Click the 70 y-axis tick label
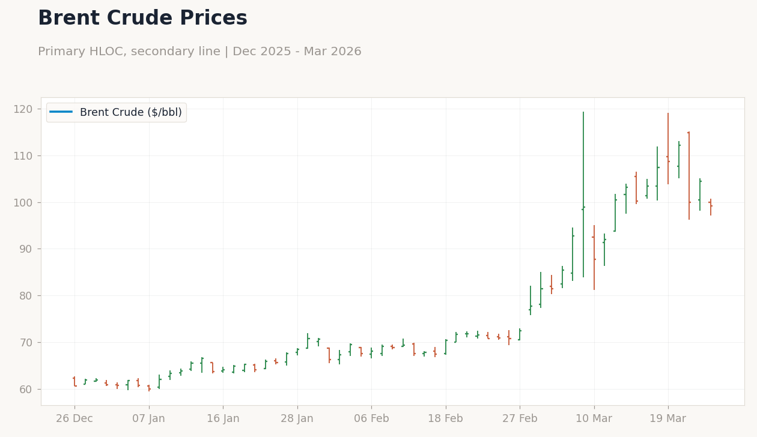Image resolution: width=757 pixels, height=437 pixels. click(x=26, y=343)
